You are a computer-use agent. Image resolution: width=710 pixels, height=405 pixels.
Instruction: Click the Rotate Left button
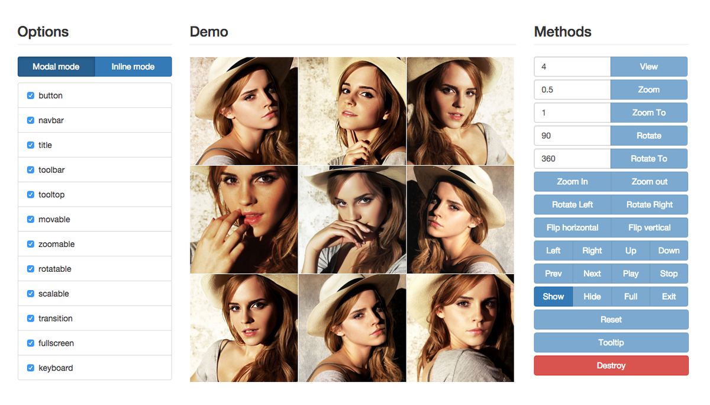click(x=572, y=205)
